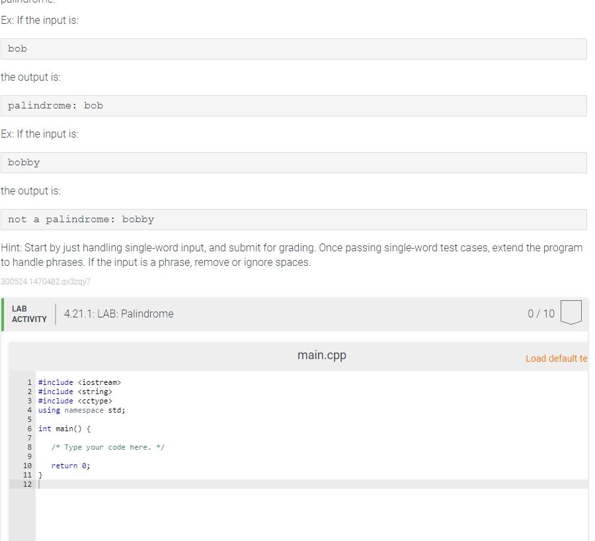Click the #include <string> line

(75, 392)
